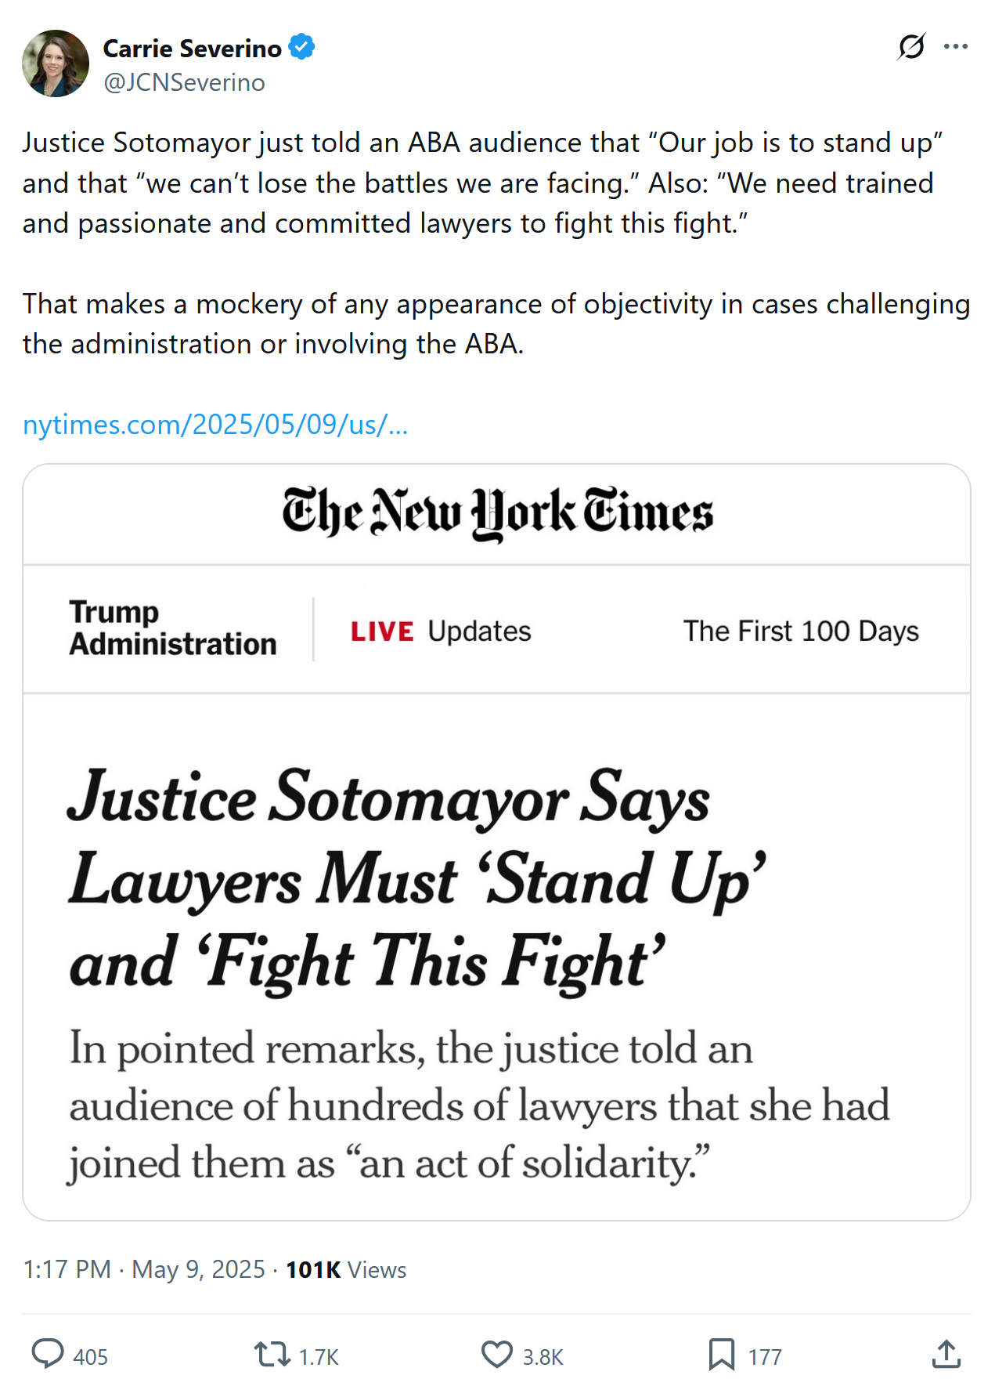The height and width of the screenshot is (1386, 995).
Task: Open Carrie Severino's profile picture
Action: click(x=56, y=63)
